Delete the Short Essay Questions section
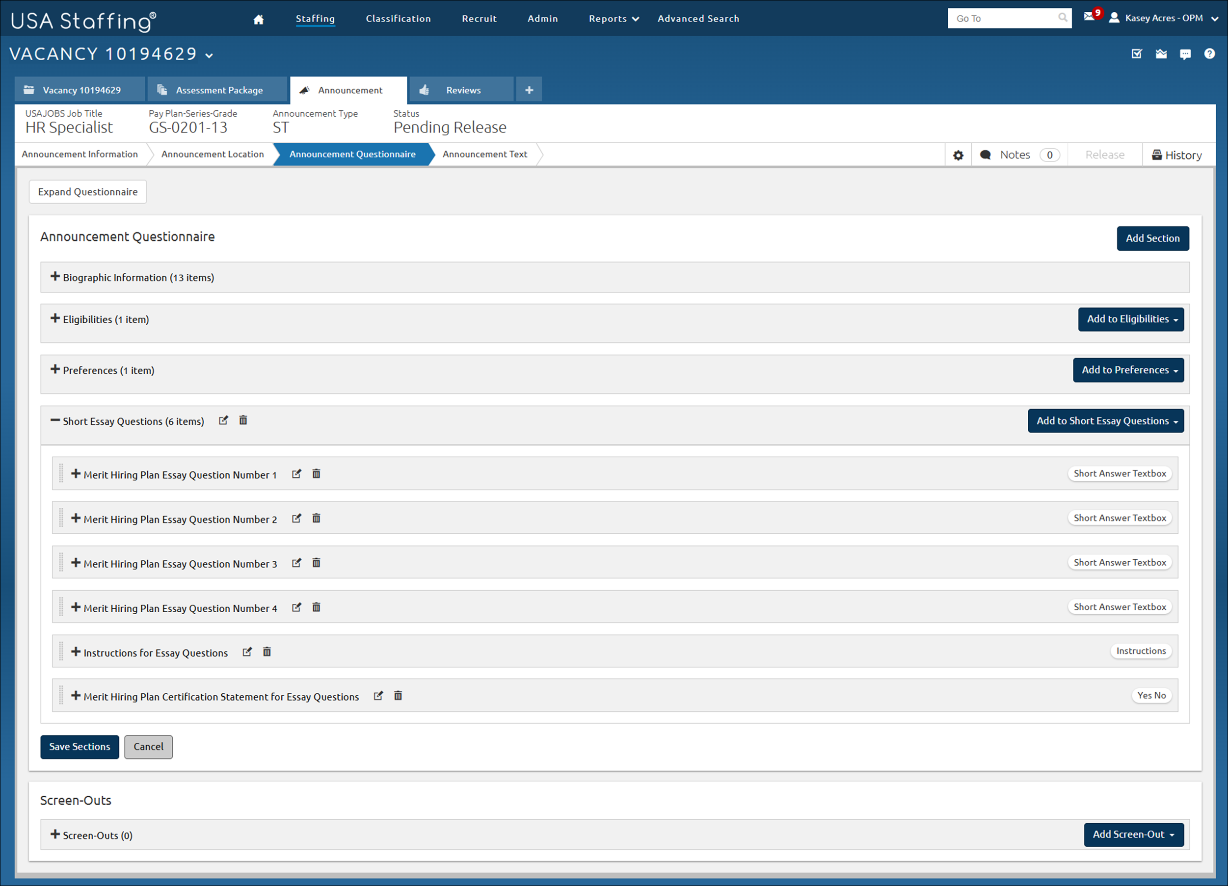1228x886 pixels. (x=243, y=420)
